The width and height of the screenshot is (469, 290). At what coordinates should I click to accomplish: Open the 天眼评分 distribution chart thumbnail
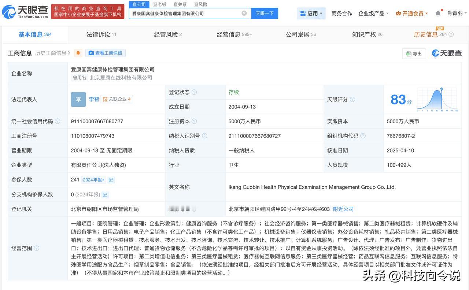[437, 99]
